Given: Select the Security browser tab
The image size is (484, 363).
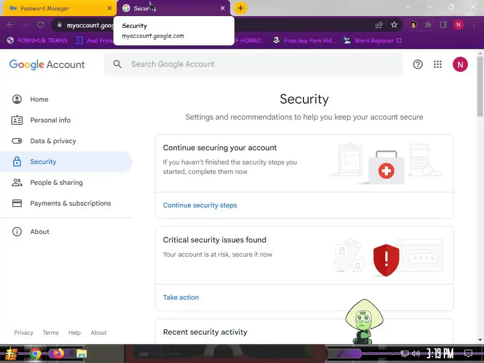Looking at the screenshot, I should 173,9.
